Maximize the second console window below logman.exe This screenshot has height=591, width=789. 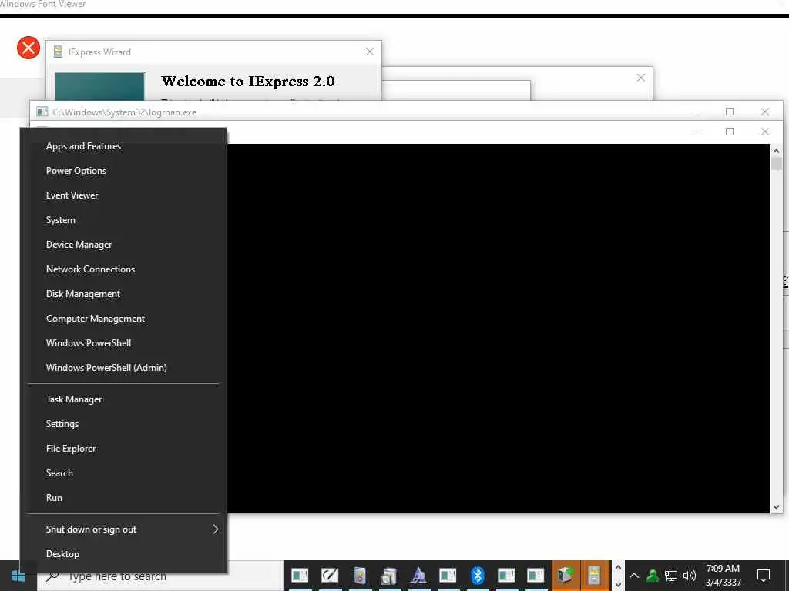coord(730,132)
